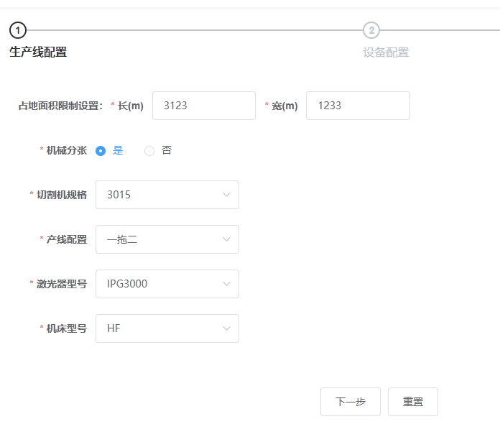Open the 机床型号 dropdown showing HF
Image resolution: width=500 pixels, height=437 pixels.
pyautogui.click(x=167, y=328)
